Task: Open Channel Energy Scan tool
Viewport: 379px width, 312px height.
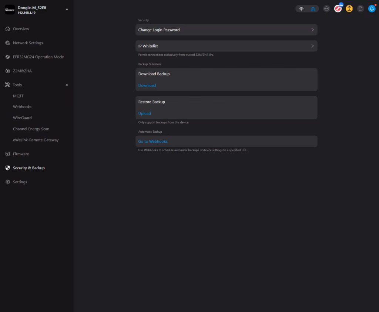Action: 31,129
